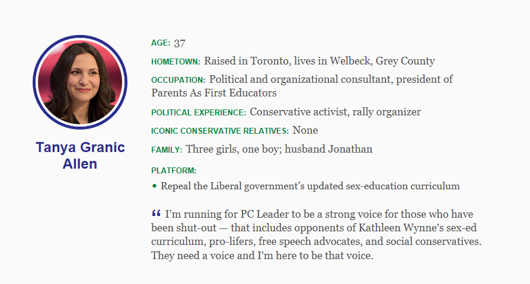
Task: Click the sex-education curriculum platform item
Action: coord(310,186)
